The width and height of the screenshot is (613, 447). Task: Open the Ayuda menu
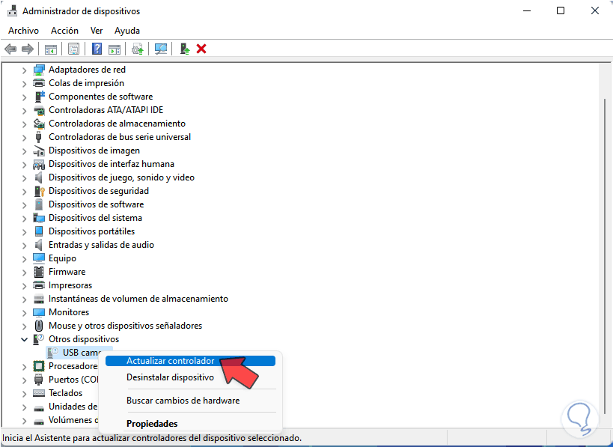point(127,31)
